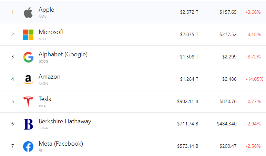Open the Alphabet (Google) link
Image resolution: width=266 pixels, height=156 pixels.
[x=63, y=54]
